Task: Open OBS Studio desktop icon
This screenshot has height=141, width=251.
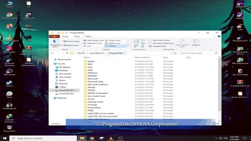Action: point(9,72)
